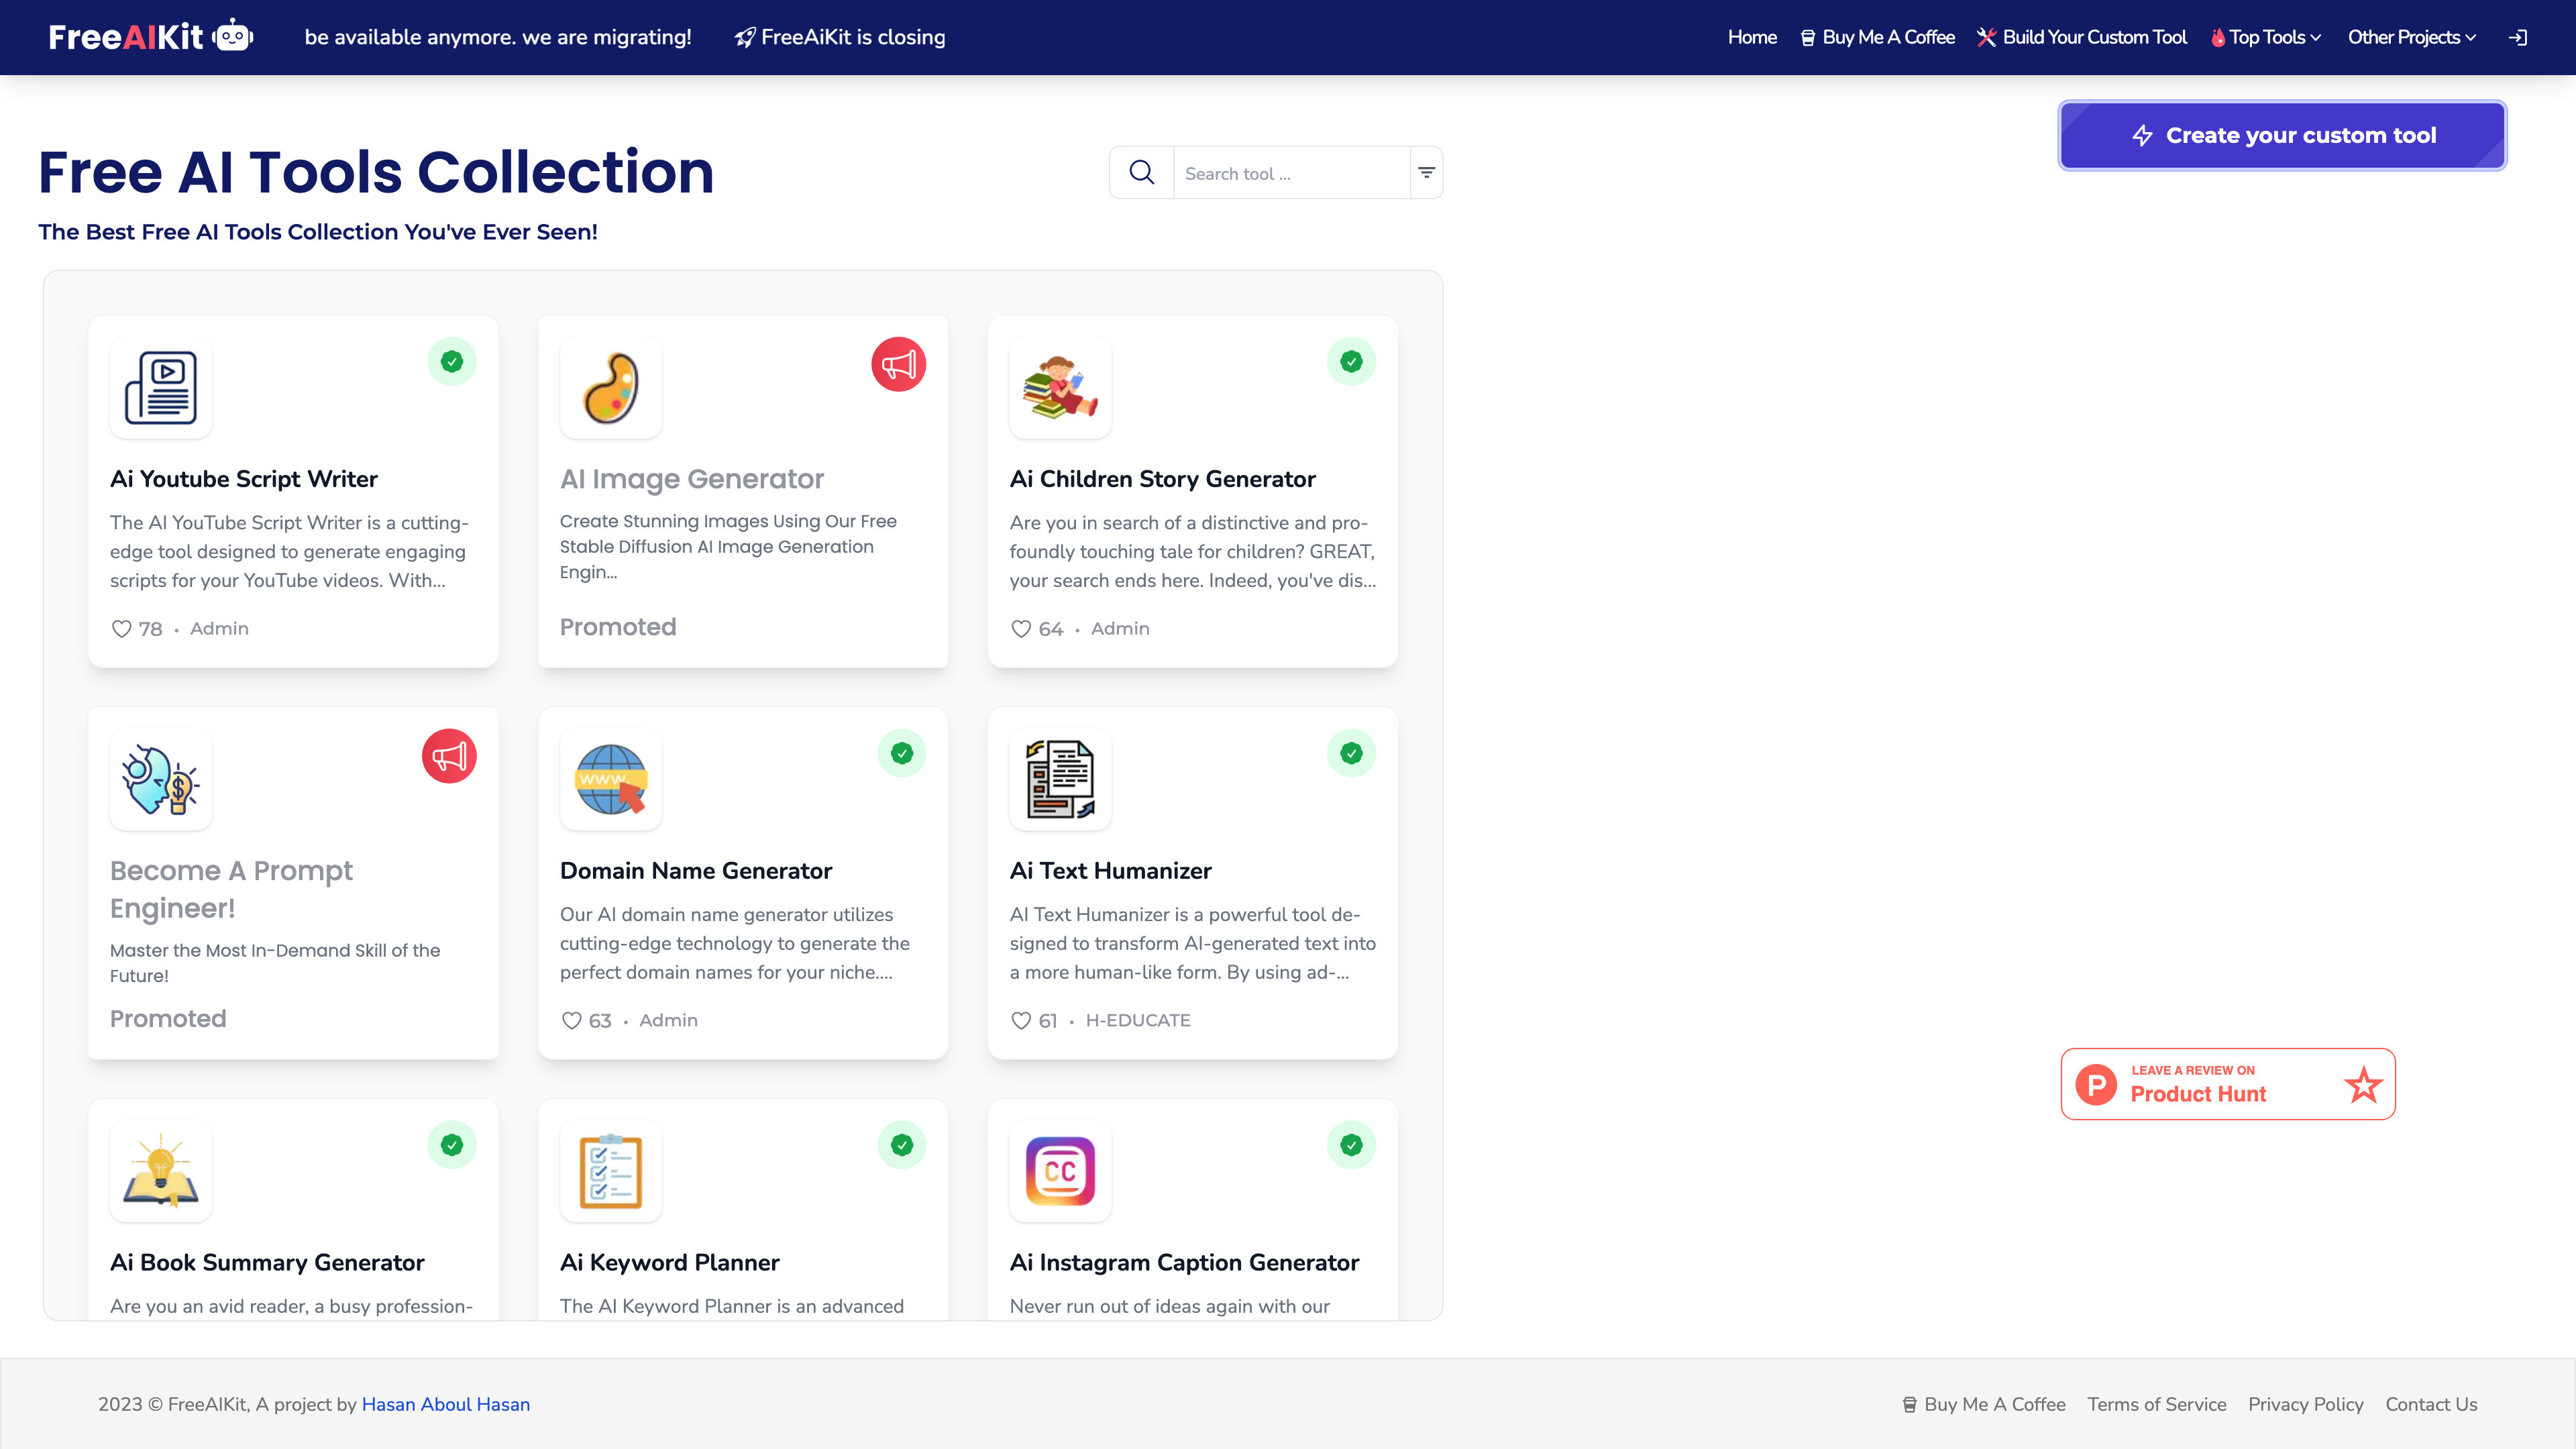This screenshot has width=2576, height=1449.
Task: Click Admin author on Ai Children Story Generator
Action: coord(1120,629)
